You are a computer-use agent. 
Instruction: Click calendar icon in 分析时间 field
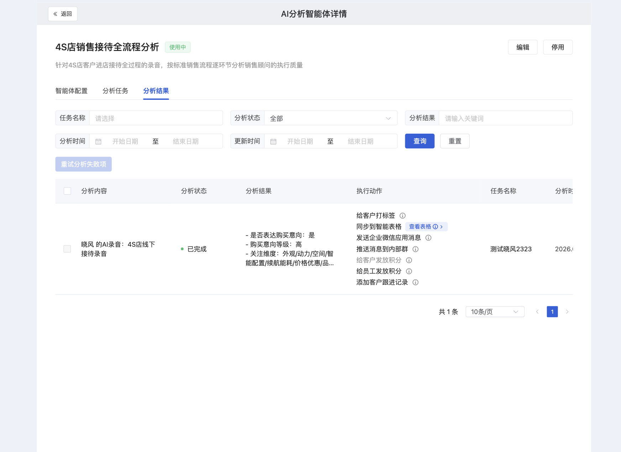point(98,142)
